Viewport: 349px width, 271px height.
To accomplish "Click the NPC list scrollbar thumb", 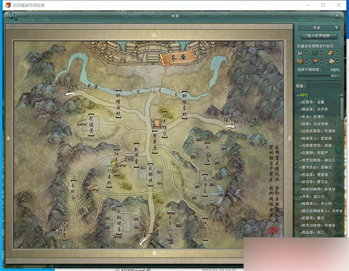I will (x=342, y=109).
